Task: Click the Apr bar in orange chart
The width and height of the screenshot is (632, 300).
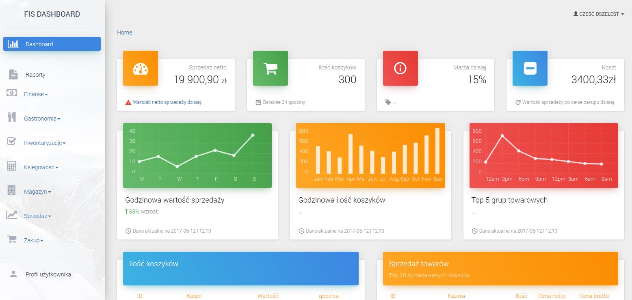Action: click(x=351, y=153)
